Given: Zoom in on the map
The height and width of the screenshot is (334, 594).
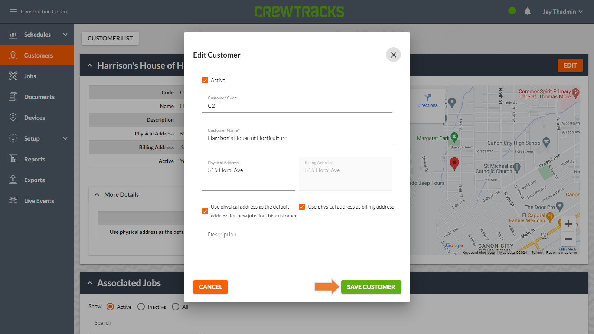Looking at the screenshot, I should click(568, 224).
